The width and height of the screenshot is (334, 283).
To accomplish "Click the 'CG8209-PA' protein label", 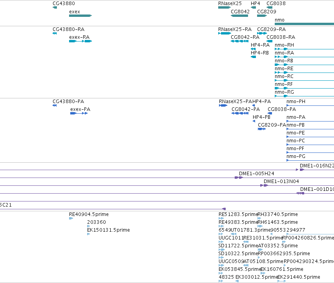I will [272, 125].
